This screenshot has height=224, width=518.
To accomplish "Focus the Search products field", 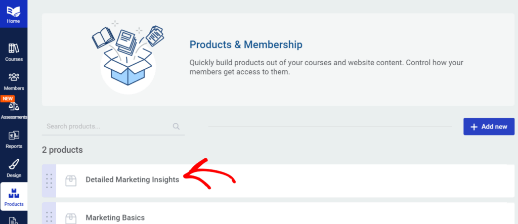I will (107, 126).
